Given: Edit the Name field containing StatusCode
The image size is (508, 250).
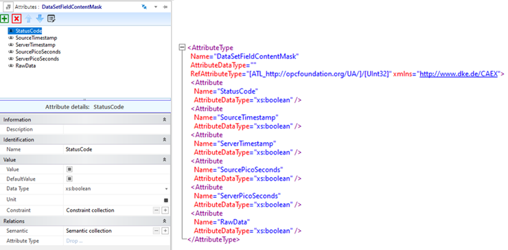Looking at the screenshot, I should coord(117,150).
